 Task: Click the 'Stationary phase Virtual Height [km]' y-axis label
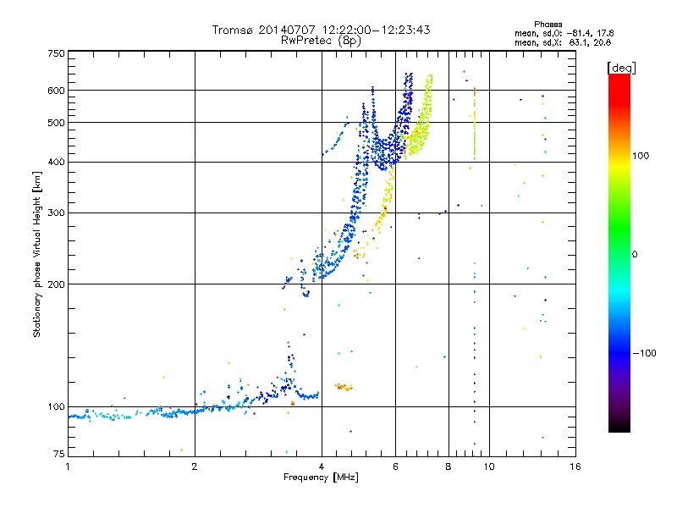36,254
